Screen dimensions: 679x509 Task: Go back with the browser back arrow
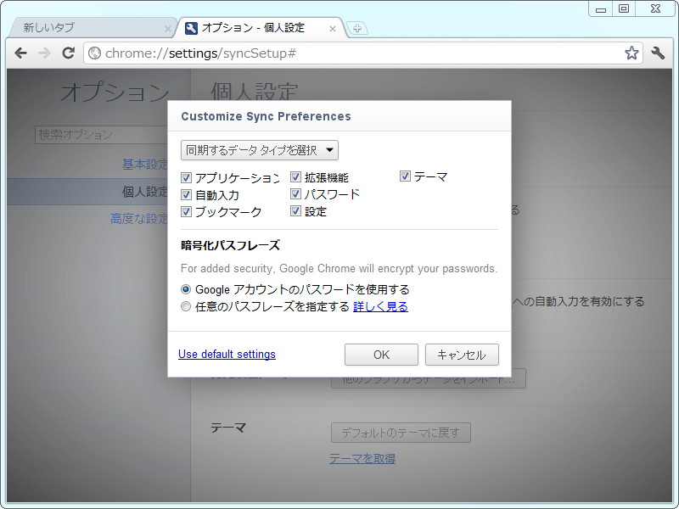click(x=20, y=53)
